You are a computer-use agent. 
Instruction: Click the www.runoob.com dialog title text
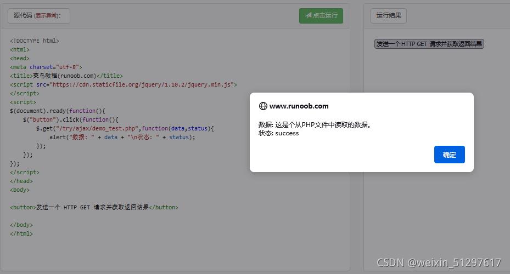[x=299, y=106]
